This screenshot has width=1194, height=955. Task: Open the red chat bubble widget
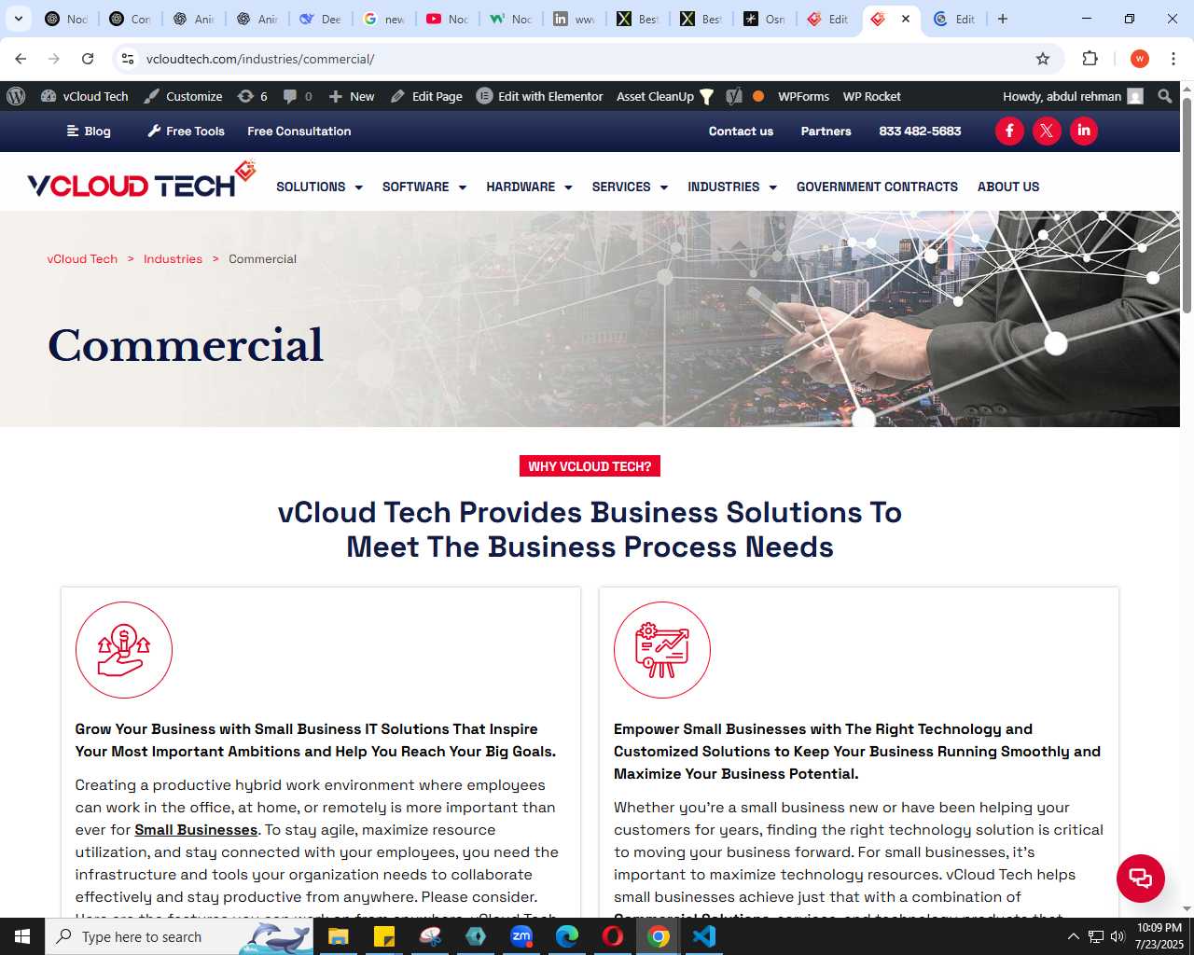pos(1141,879)
